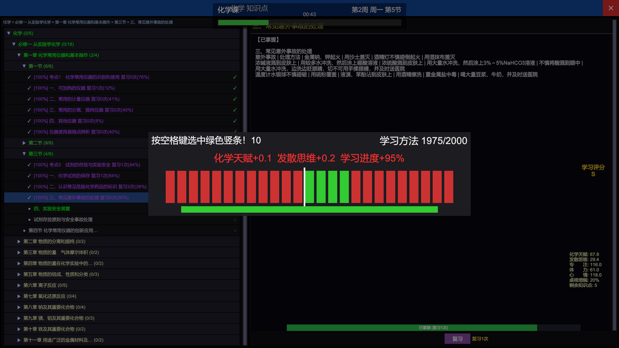The width and height of the screenshot is (619, 348).
Task: Expand 第六章 离子反应 (0/5)
Action: click(x=19, y=285)
